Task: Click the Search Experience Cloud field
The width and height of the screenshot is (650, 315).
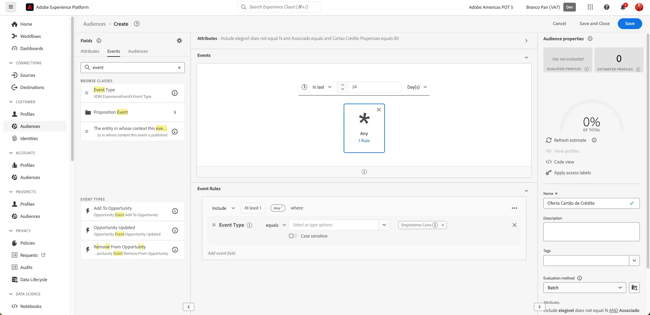Action: (279, 7)
